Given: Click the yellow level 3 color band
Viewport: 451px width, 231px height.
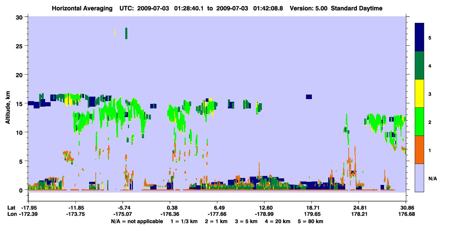Looking at the screenshot, I should point(419,94).
